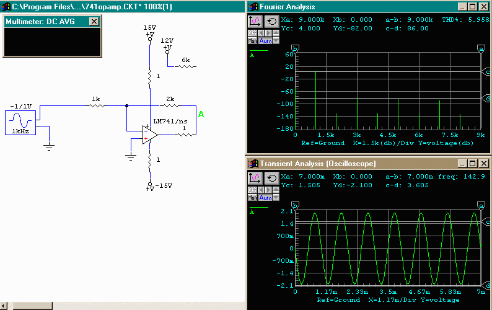
Task: Toggle the Off button in Fourier Analysis
Action: coord(252,33)
